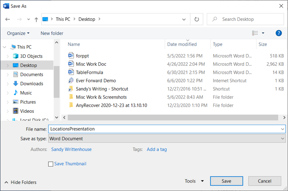Click the Add a tag link
Screen dimensions: 288x191
pos(157,150)
